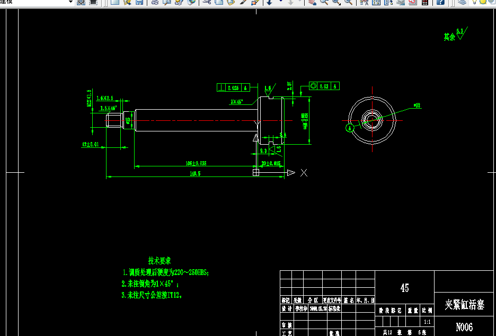The width and height of the screenshot is (496, 336).
Task: Open the 建模 workspace dropdown
Action: point(70,2)
